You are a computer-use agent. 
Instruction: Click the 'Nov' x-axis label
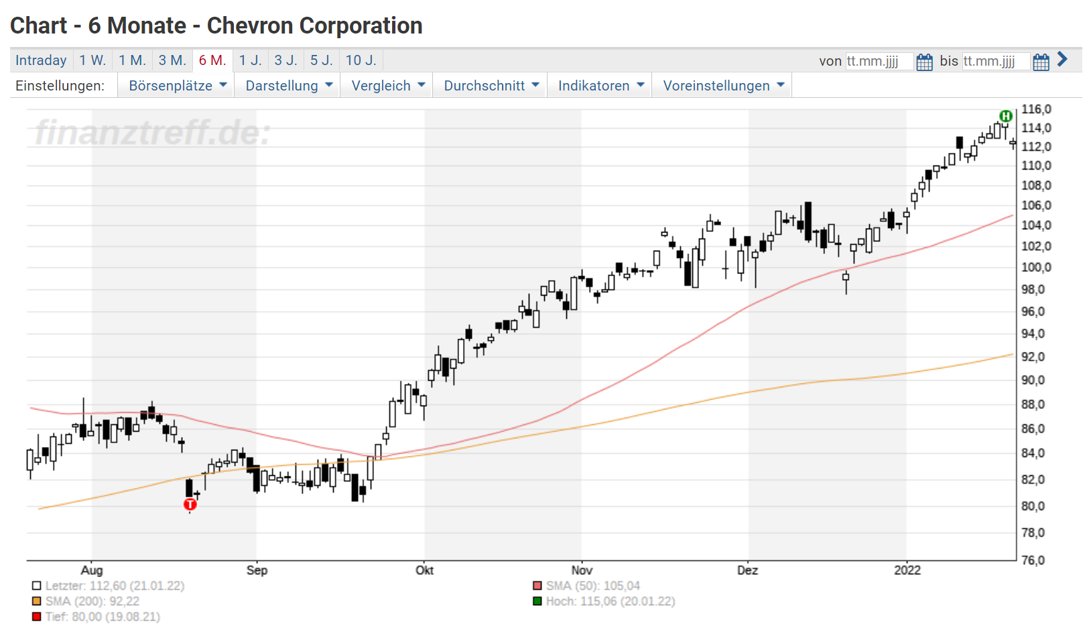pyautogui.click(x=582, y=570)
